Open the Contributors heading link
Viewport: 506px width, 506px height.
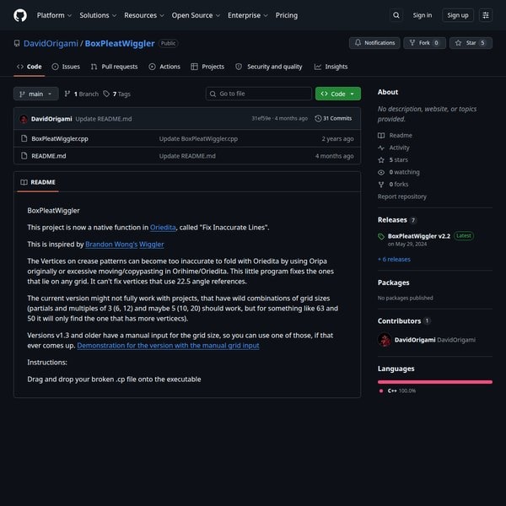[x=399, y=320]
